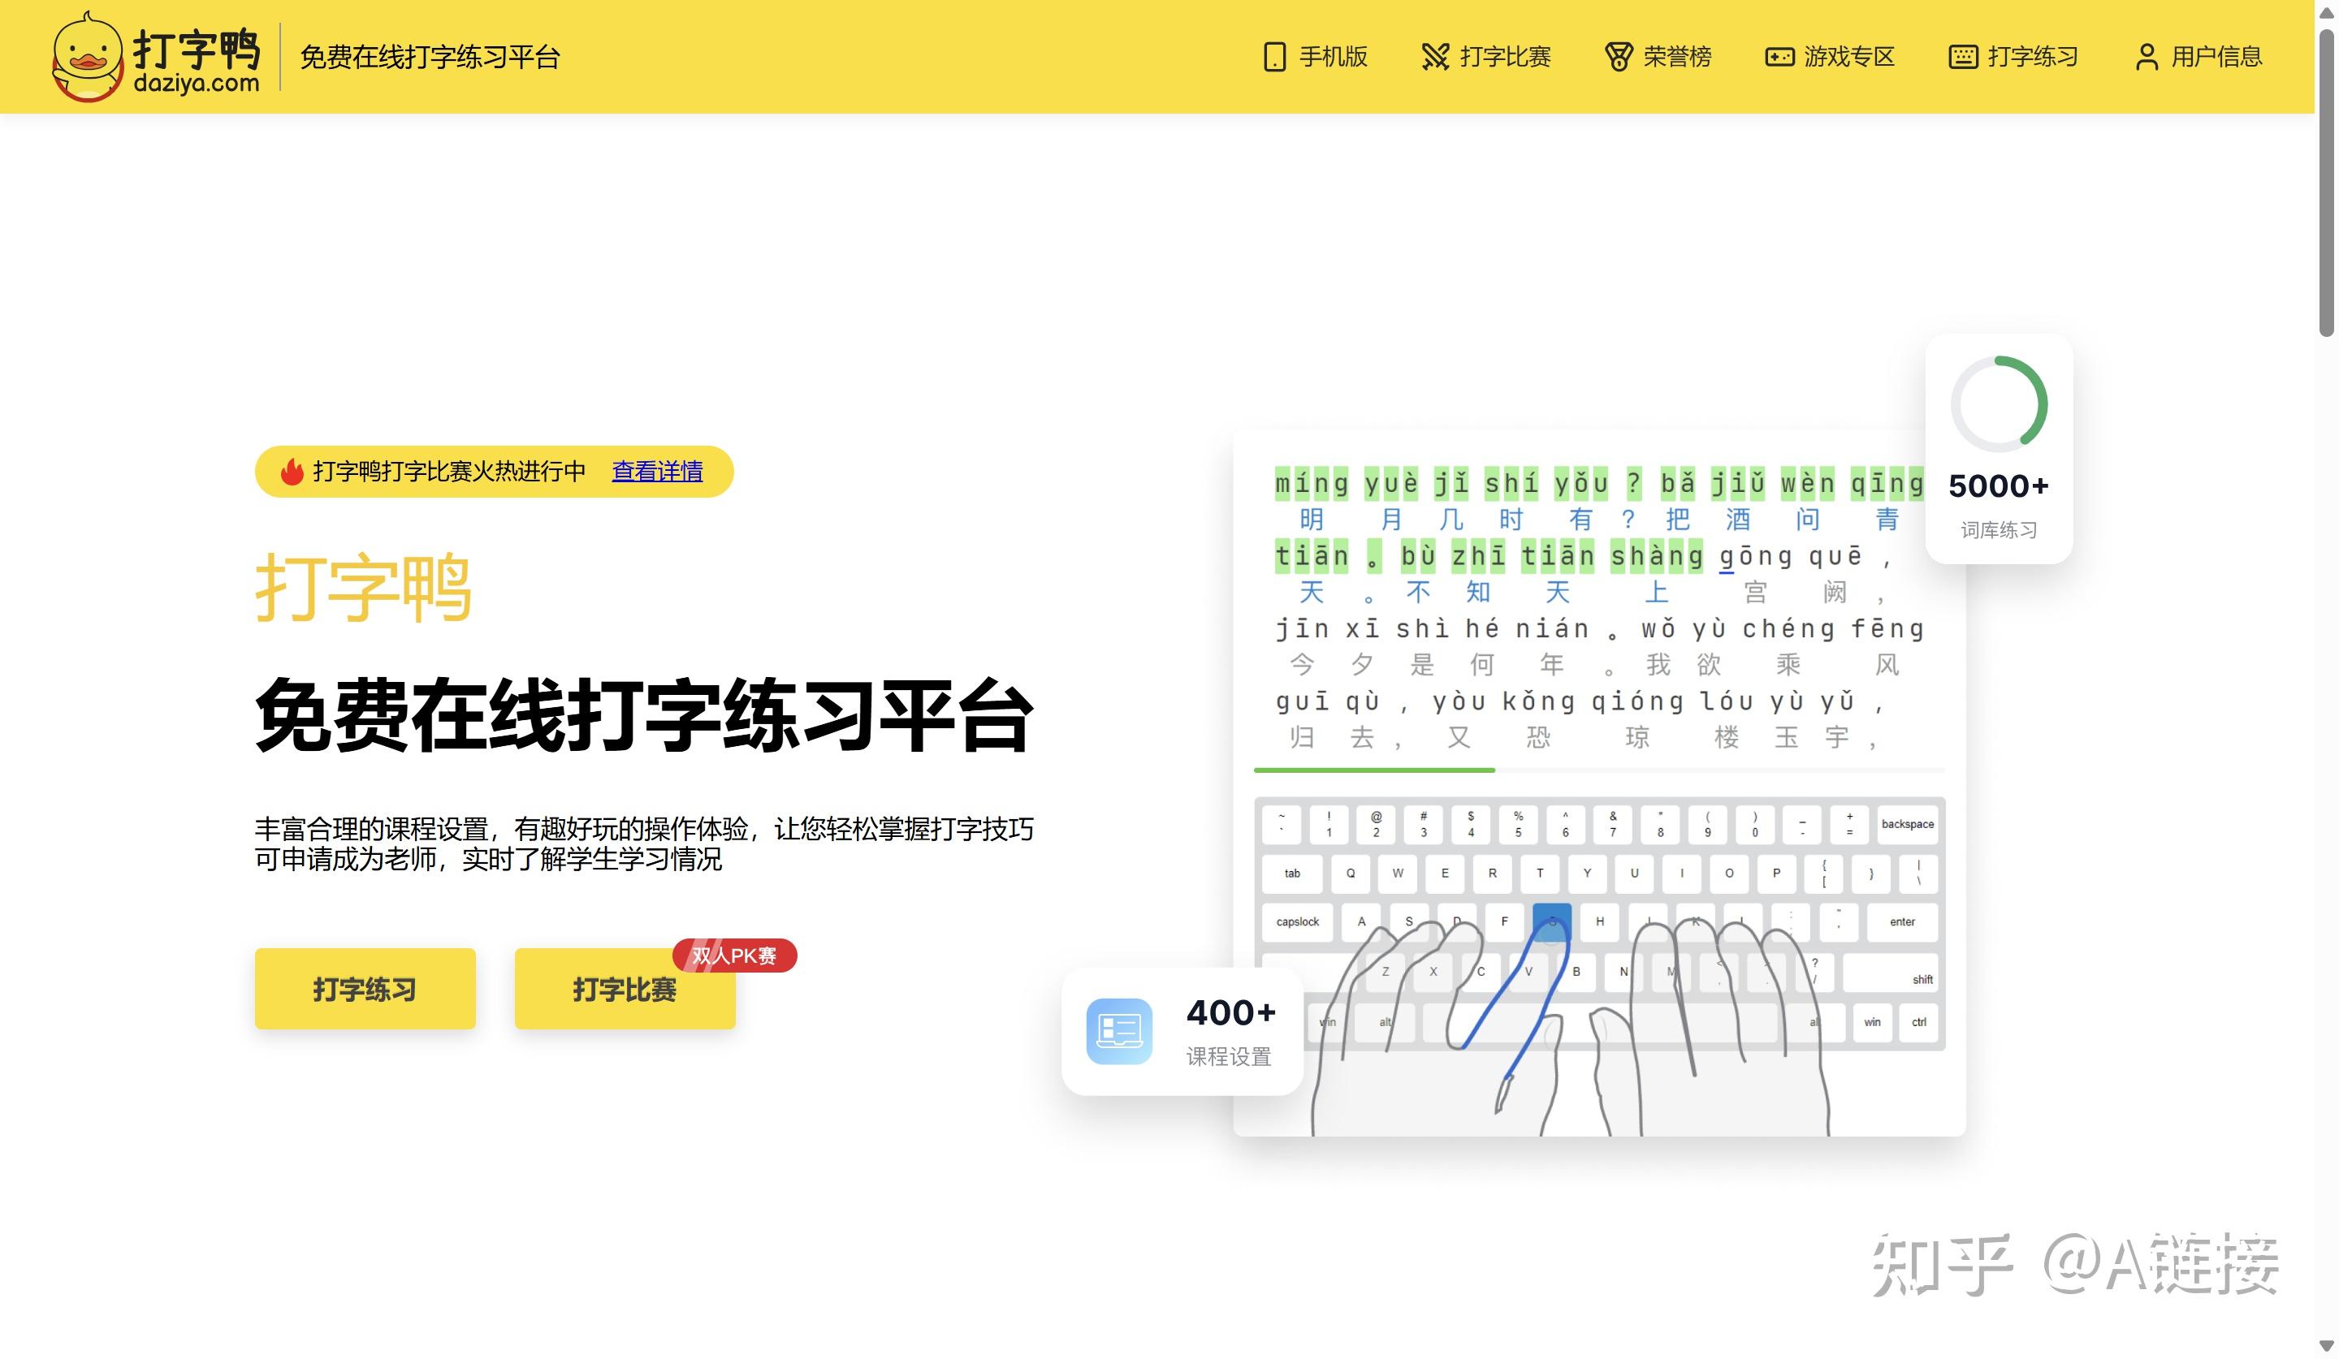2339x1359 pixels.
Task: Open the 手机版 menu item
Action: [x=1316, y=57]
